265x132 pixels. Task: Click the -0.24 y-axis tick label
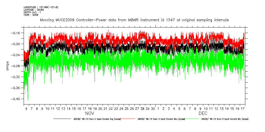[x=17, y=55]
